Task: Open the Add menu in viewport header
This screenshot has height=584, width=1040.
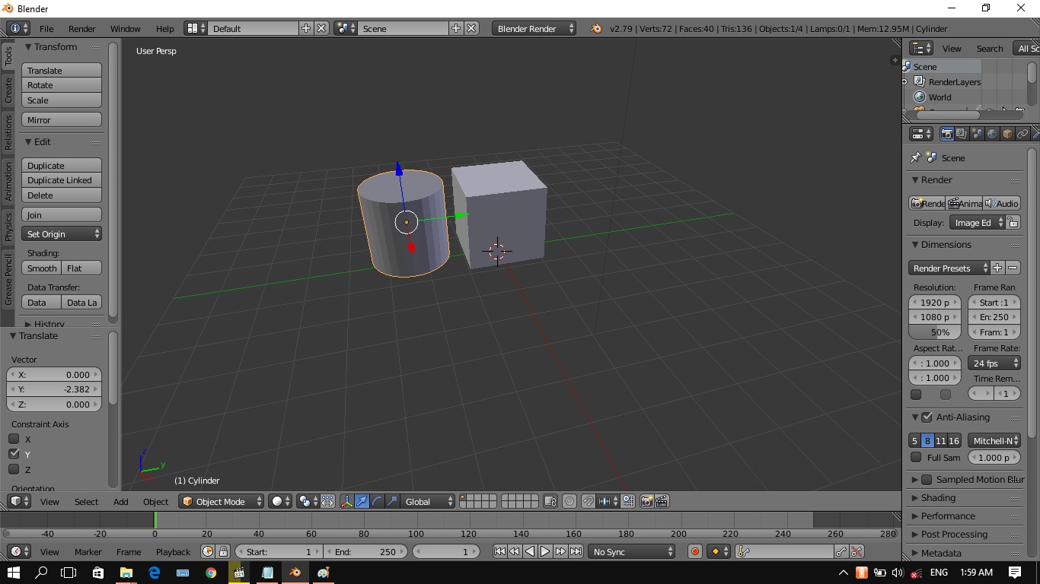Action: pyautogui.click(x=120, y=501)
